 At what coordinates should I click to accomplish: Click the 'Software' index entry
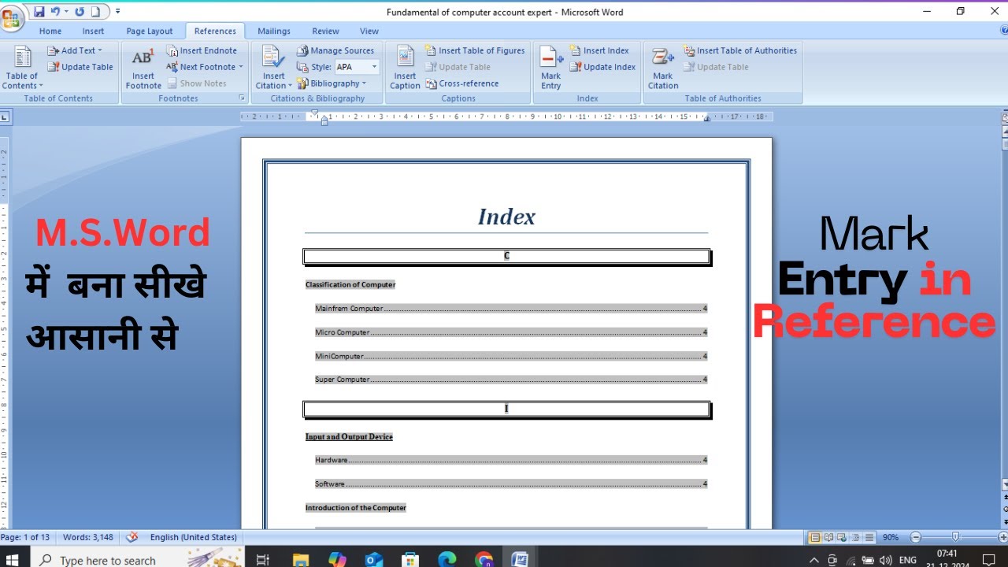(x=511, y=484)
